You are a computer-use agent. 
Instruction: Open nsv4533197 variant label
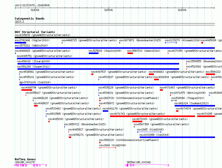pos(126,77)
